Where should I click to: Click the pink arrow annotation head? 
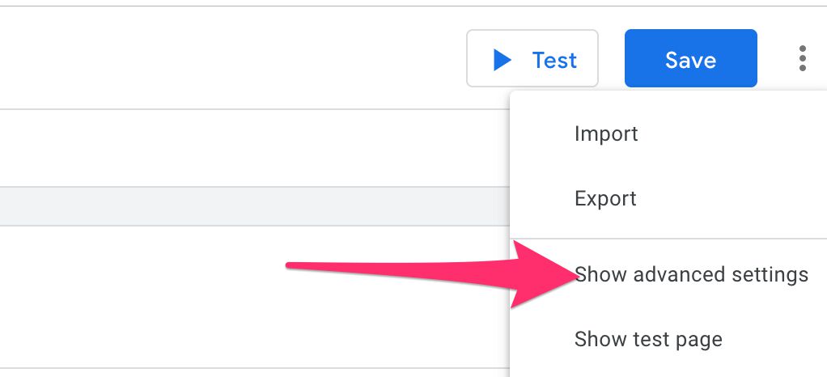pyautogui.click(x=543, y=274)
